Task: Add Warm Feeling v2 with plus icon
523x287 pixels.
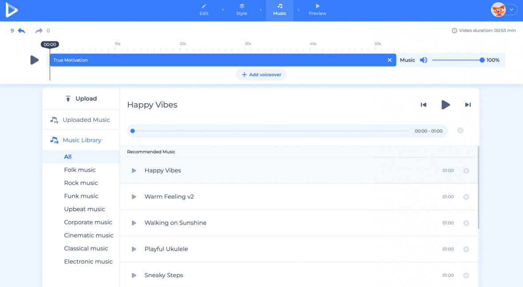Action: pos(466,197)
